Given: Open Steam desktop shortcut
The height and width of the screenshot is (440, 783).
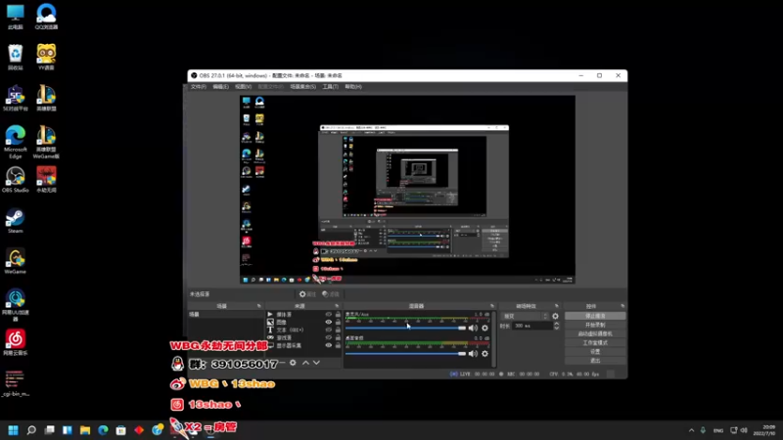Looking at the screenshot, I should click(x=15, y=221).
